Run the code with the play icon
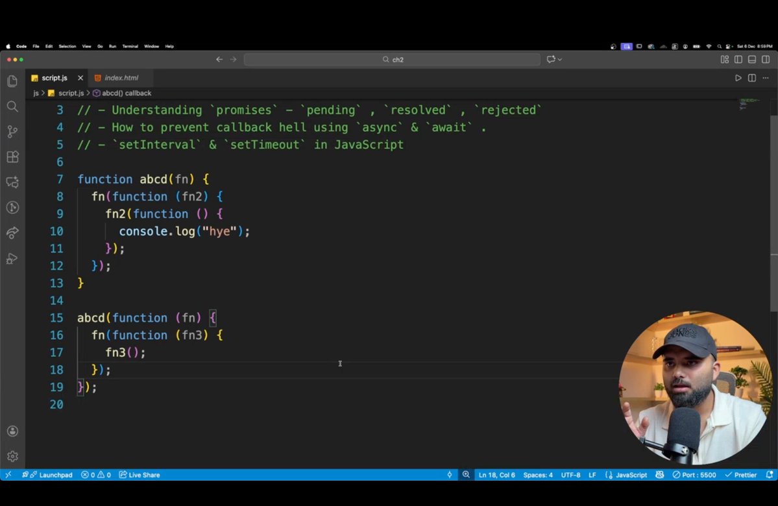The image size is (778, 506). tap(738, 78)
